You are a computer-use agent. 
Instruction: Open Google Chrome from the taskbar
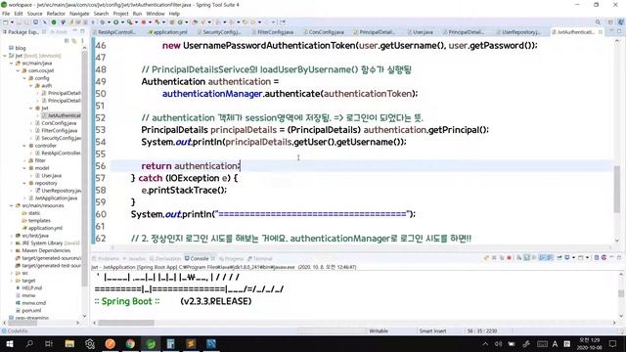[130, 343]
